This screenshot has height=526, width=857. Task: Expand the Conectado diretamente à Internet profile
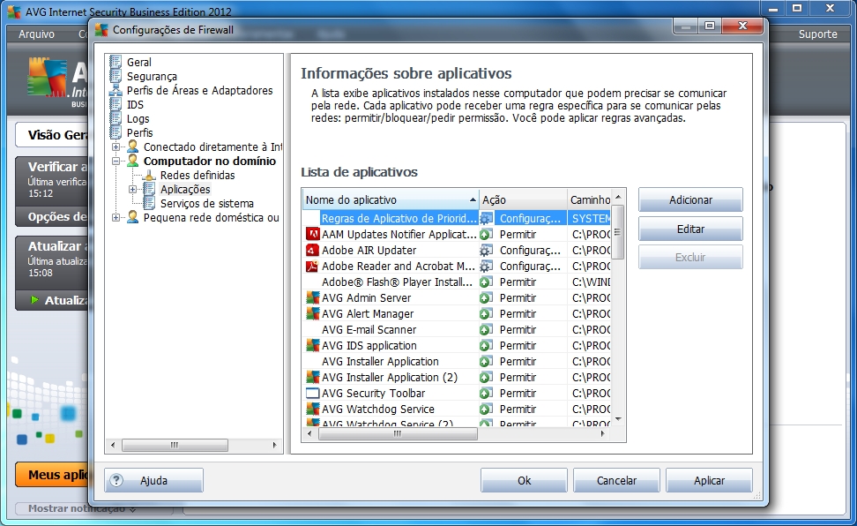point(116,147)
